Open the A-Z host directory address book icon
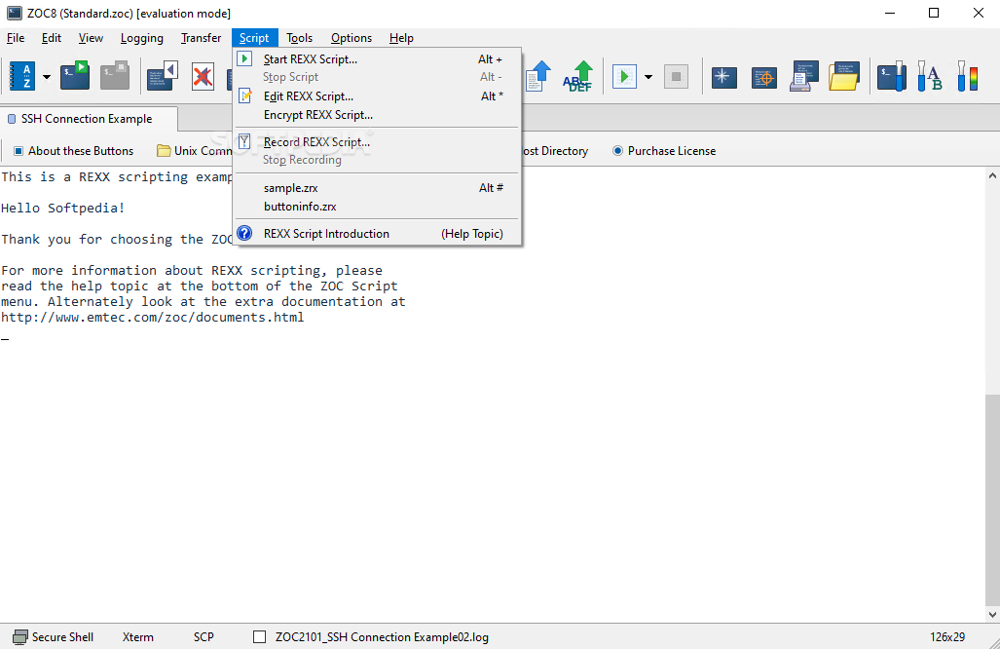The width and height of the screenshot is (1000, 649). pos(22,77)
